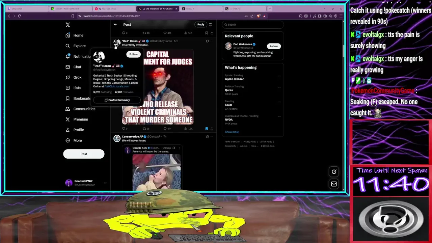Go back with the Post arrow
The image size is (432, 243).
[115, 24]
